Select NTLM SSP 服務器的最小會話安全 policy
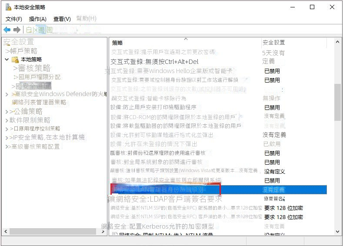The height and width of the screenshot is (246, 343). (x=186, y=208)
